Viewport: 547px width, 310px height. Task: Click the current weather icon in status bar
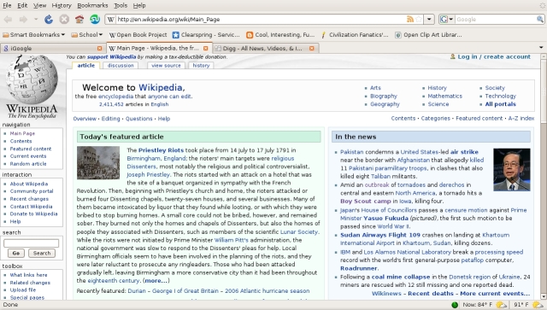click(x=502, y=305)
